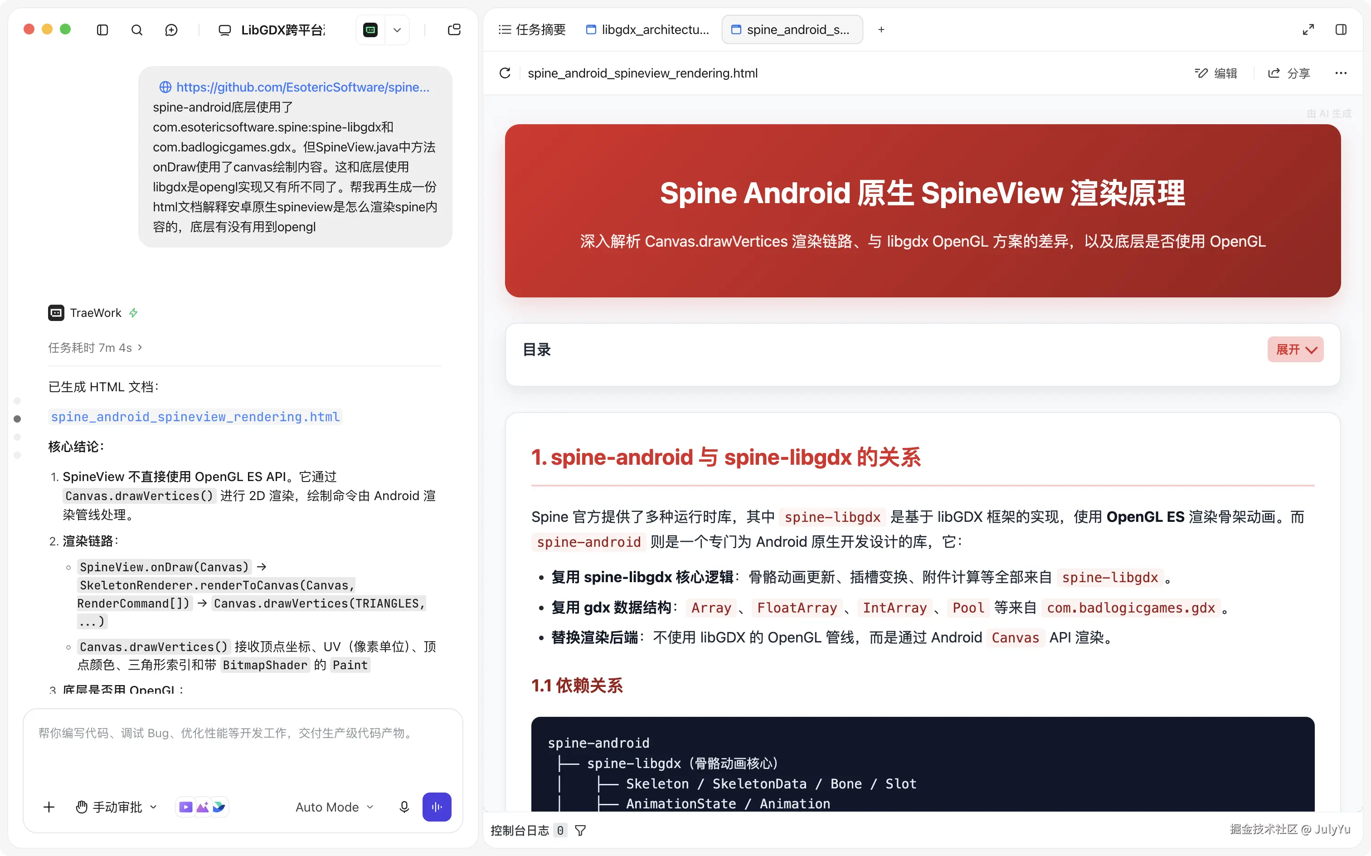Screen dimensions: 1371x856
Task: Click the media tools icon group
Action: pyautogui.click(x=202, y=807)
